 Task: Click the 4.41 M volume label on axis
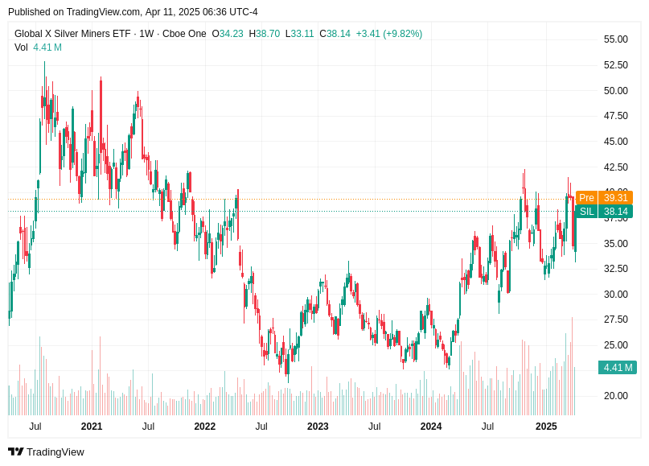[618, 368]
